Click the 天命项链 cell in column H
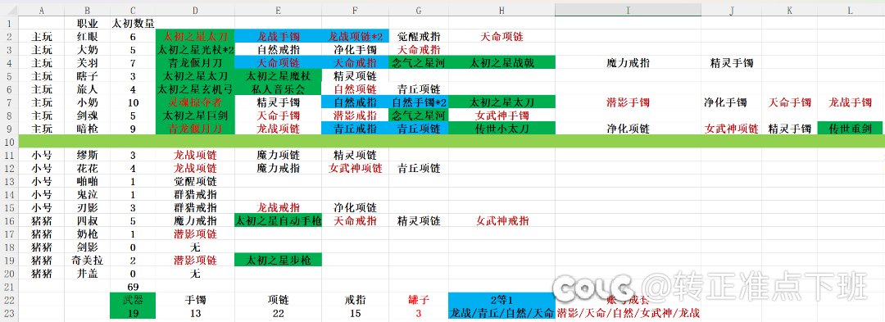Viewport: 885px width, 322px height. pyautogui.click(x=501, y=37)
